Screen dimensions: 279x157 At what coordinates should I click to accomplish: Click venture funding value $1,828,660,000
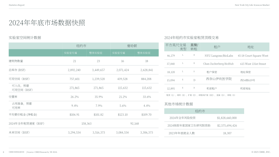227,118
